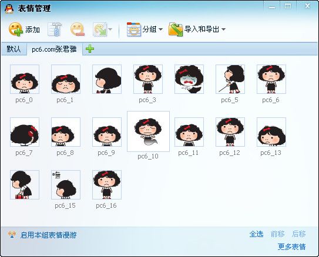Select the unlabeled side-view girl emoticon in first row
Viewport: 319px width, 257px height.
[x=107, y=79]
